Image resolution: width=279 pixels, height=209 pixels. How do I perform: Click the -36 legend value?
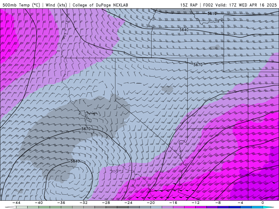(61, 203)
